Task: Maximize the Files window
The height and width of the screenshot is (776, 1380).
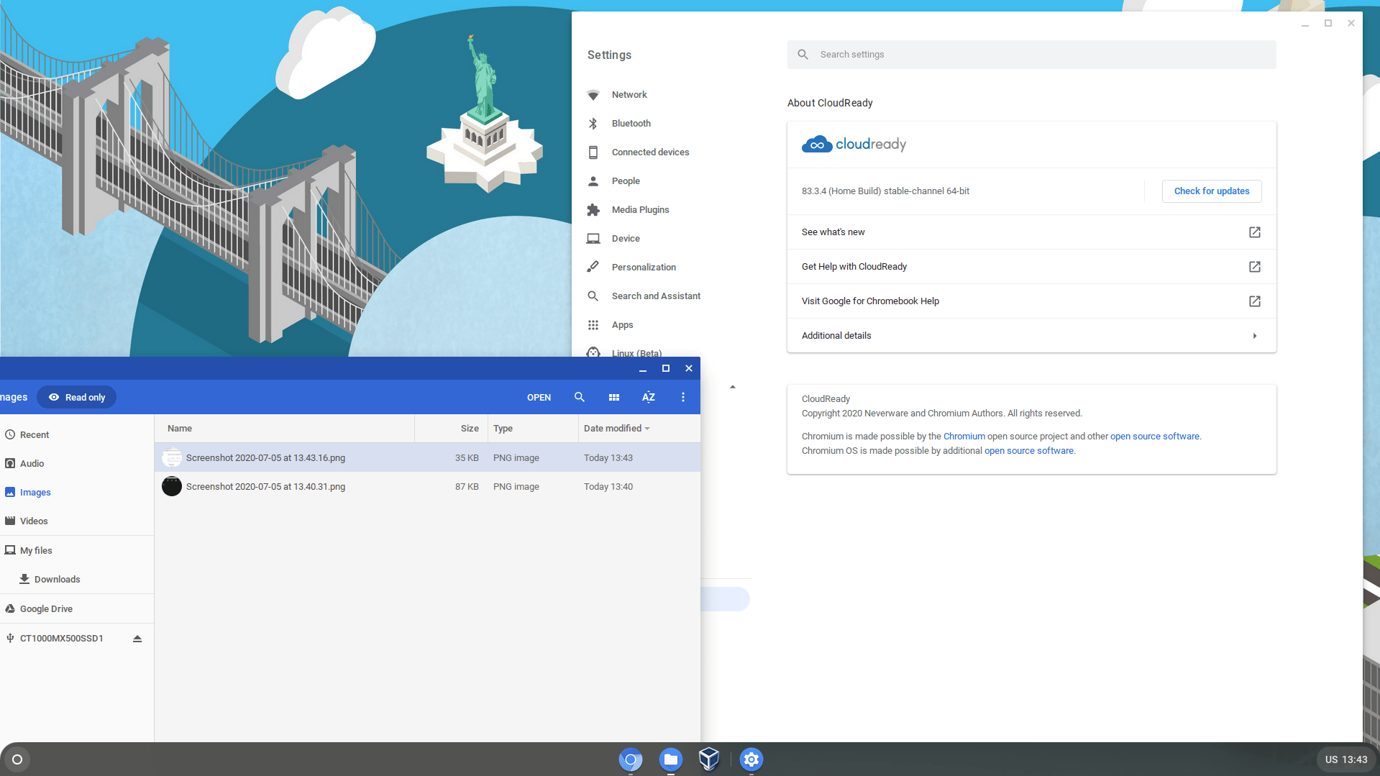Action: coord(666,368)
